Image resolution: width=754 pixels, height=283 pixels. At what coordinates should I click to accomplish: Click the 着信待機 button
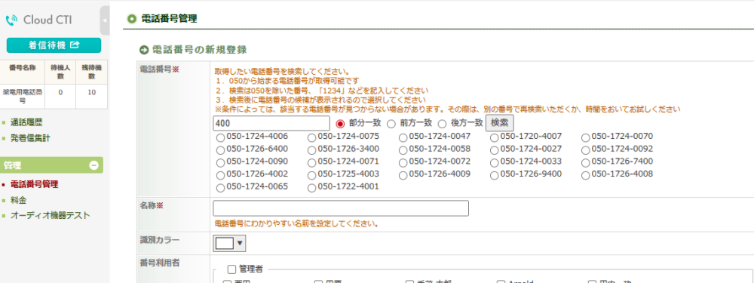pyautogui.click(x=54, y=45)
